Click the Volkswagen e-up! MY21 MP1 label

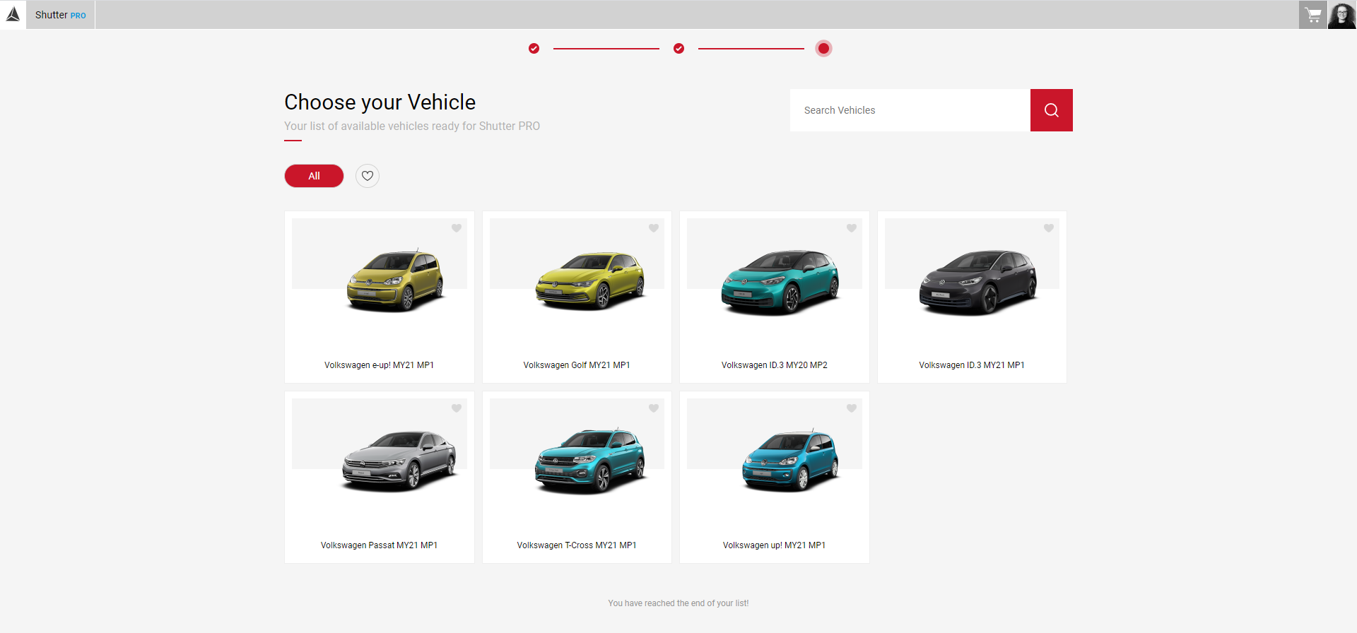tap(379, 365)
